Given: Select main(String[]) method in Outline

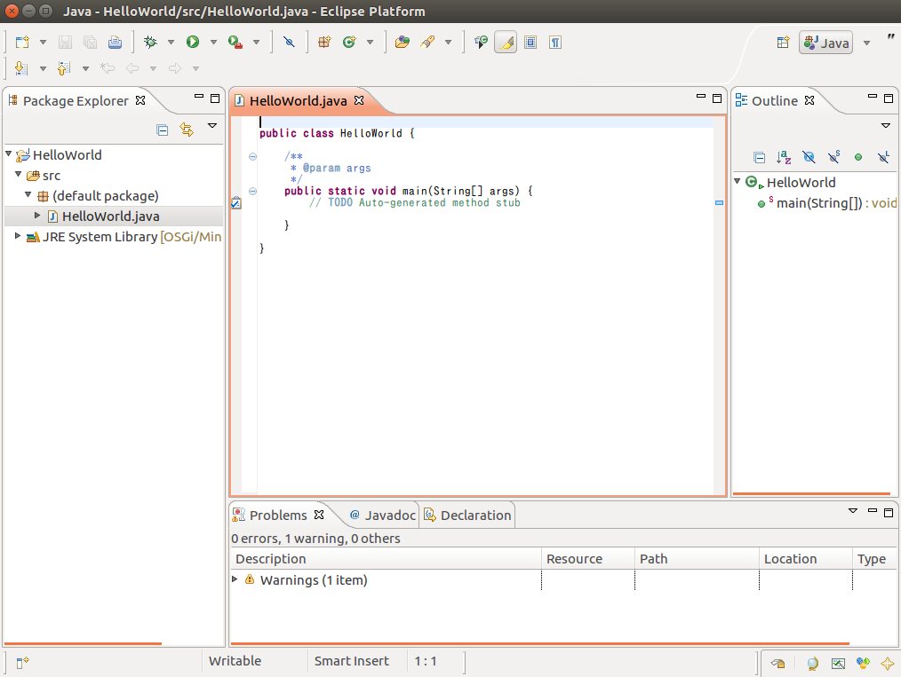Looking at the screenshot, I should [x=827, y=203].
